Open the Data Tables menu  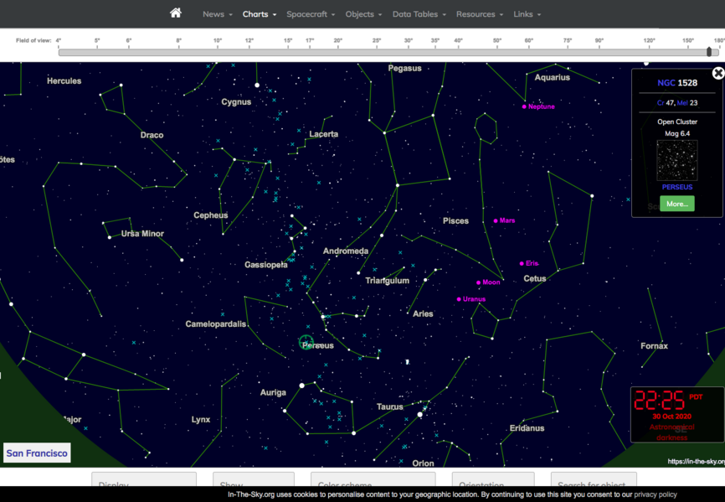pyautogui.click(x=419, y=14)
